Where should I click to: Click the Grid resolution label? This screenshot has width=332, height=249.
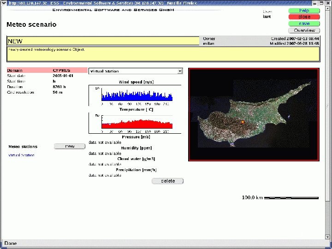pyautogui.click(x=21, y=92)
